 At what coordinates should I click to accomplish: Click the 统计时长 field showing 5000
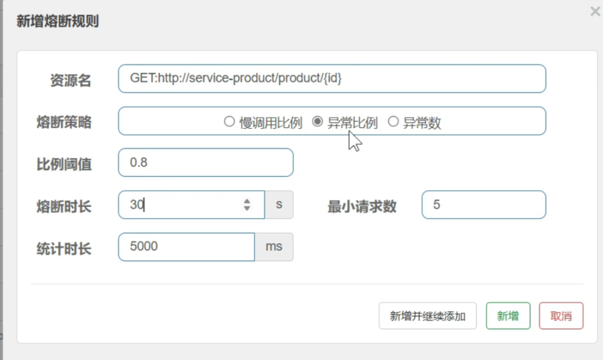click(x=186, y=247)
